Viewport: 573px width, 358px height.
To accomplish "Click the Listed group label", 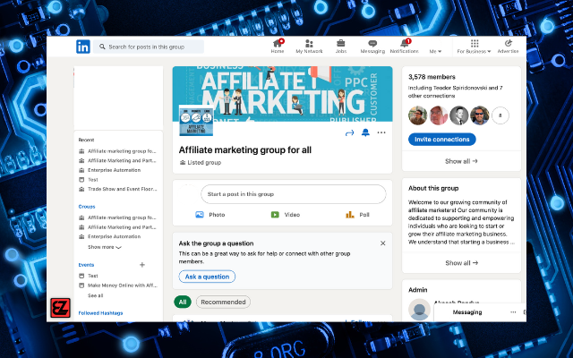I will tap(201, 163).
